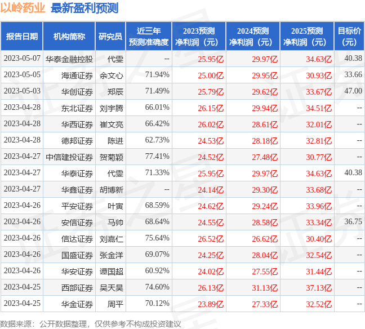Screen dimensions: 365x329
Task: Click the 32.01亿 forecast value
Action: point(319,125)
